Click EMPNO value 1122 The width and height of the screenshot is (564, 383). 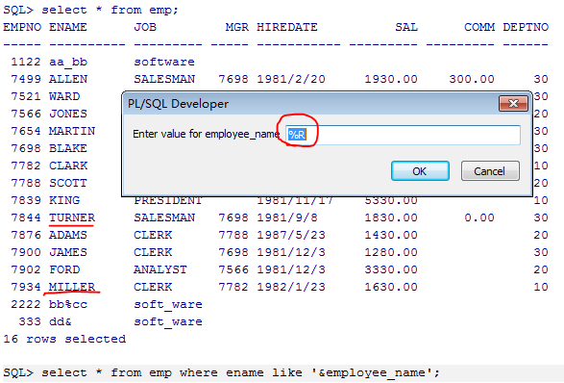point(26,62)
